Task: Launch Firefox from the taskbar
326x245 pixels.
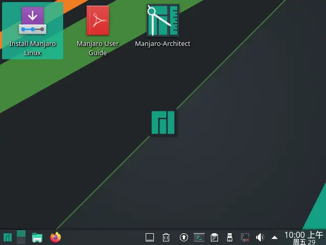Action: coord(56,237)
